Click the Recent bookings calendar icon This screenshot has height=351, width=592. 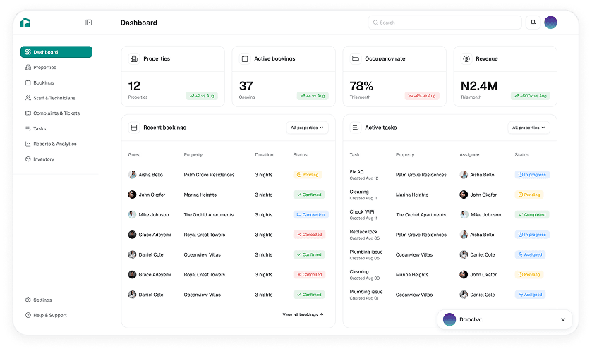coord(134,128)
